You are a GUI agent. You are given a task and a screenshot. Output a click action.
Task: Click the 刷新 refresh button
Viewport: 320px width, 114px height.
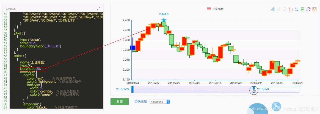click(120, 102)
